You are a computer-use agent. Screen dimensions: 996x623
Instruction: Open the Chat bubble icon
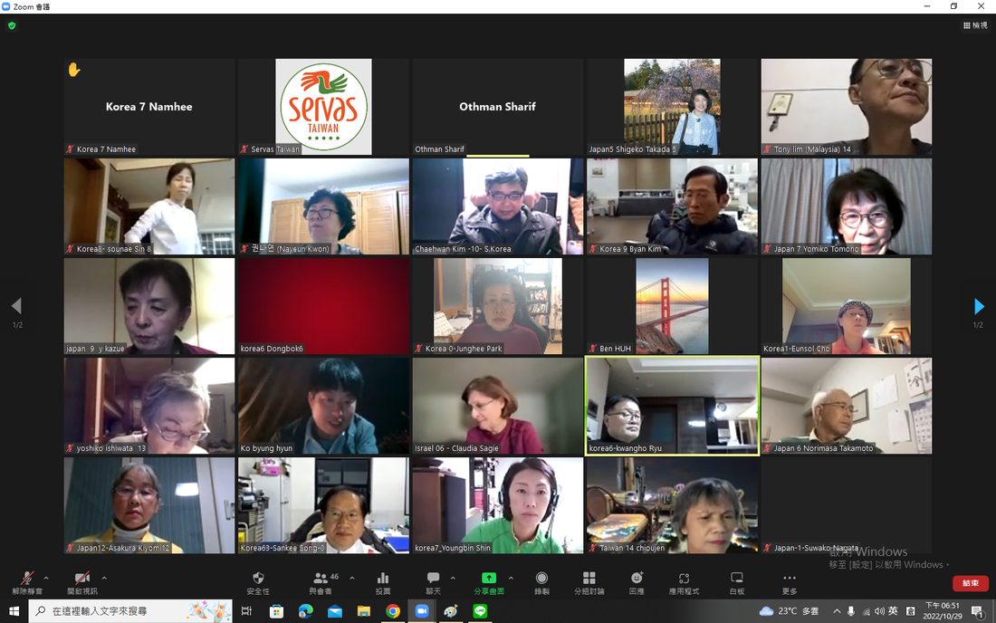pyautogui.click(x=433, y=578)
